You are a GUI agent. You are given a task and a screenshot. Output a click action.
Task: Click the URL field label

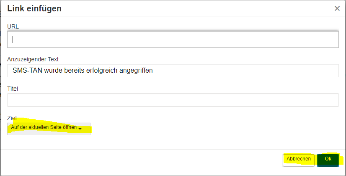pyautogui.click(x=13, y=26)
